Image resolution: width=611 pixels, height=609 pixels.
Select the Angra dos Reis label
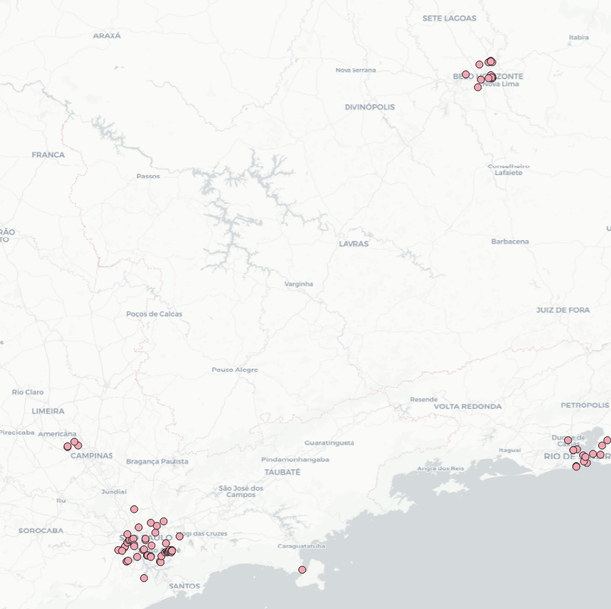point(441,468)
